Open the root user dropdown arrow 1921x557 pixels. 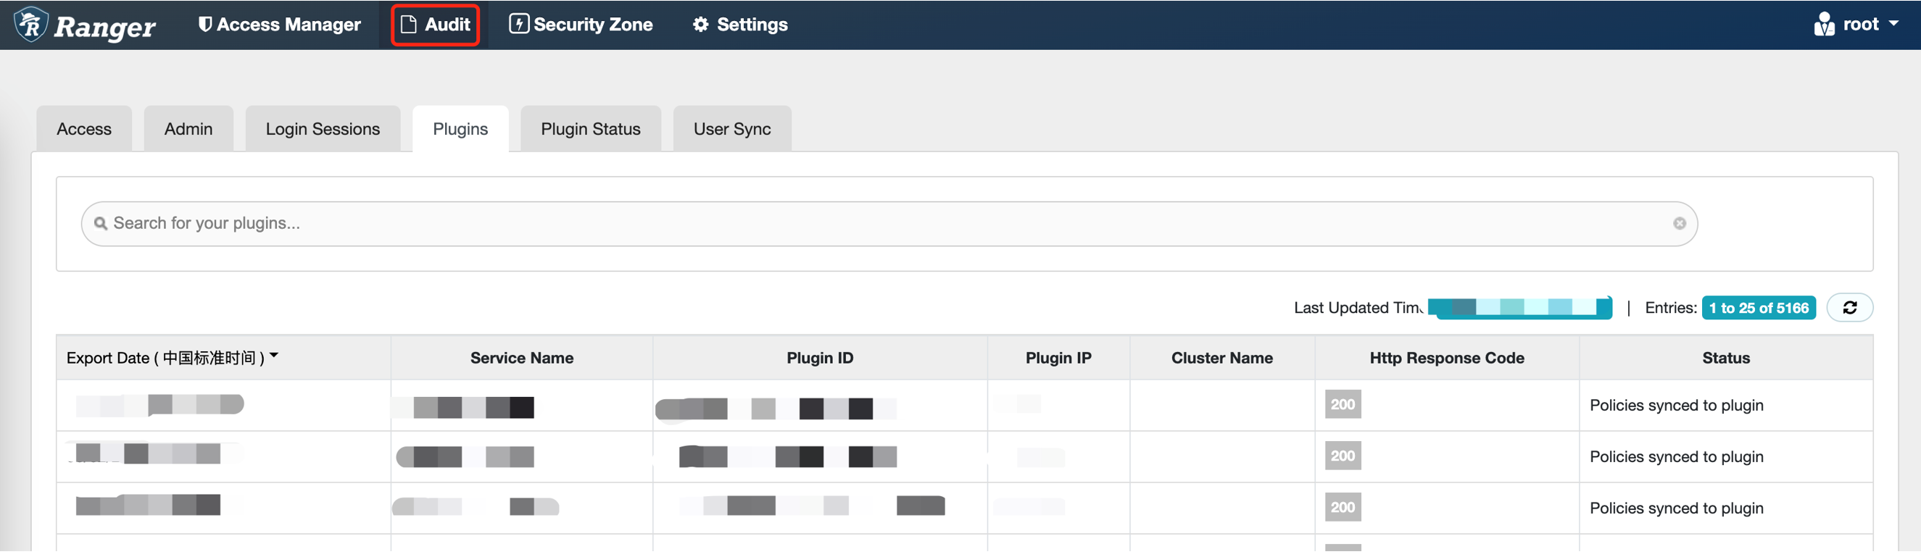tap(1893, 24)
